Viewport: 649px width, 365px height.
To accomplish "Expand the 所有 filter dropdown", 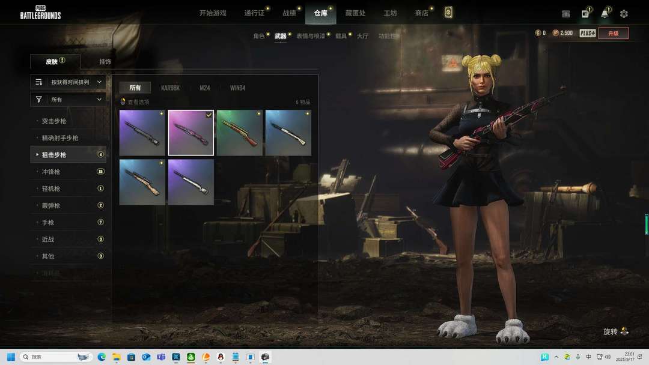I will tap(69, 99).
